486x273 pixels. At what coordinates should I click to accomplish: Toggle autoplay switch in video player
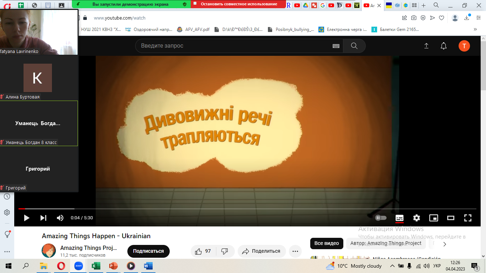[381, 218]
